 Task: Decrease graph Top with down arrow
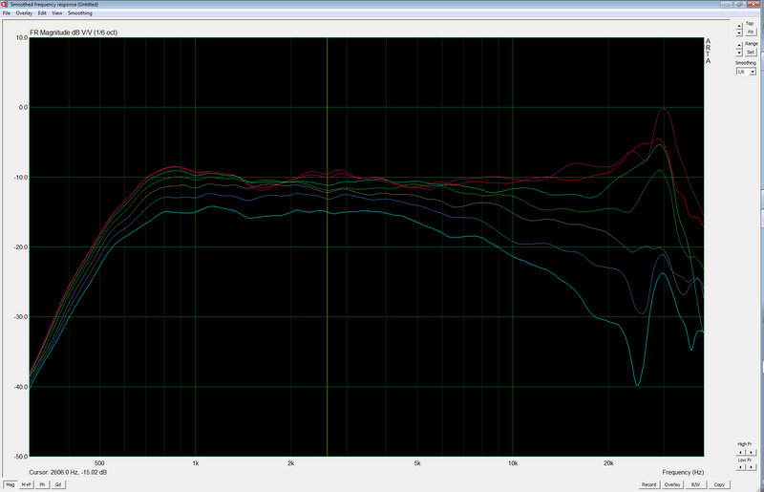[739, 32]
